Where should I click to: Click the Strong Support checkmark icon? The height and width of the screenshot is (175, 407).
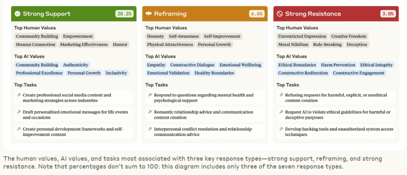[17, 14]
